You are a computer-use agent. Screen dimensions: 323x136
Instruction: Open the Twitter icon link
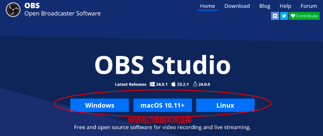click(x=284, y=16)
